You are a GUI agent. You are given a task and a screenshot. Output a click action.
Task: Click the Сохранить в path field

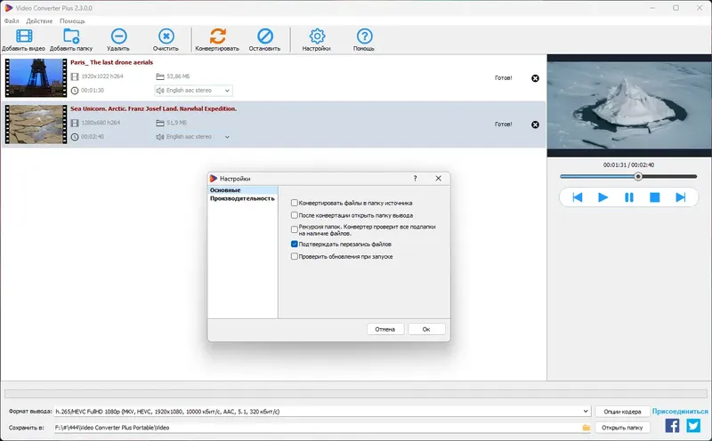click(x=317, y=428)
